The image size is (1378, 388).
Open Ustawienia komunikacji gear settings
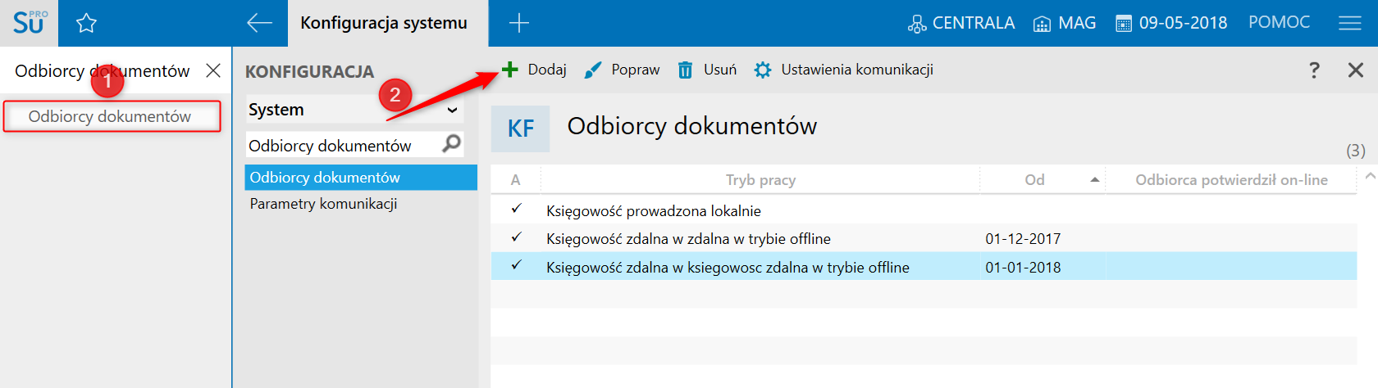763,70
